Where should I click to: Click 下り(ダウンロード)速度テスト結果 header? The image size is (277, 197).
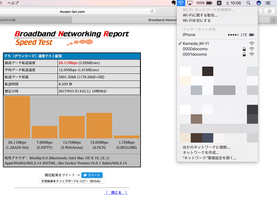(72, 56)
